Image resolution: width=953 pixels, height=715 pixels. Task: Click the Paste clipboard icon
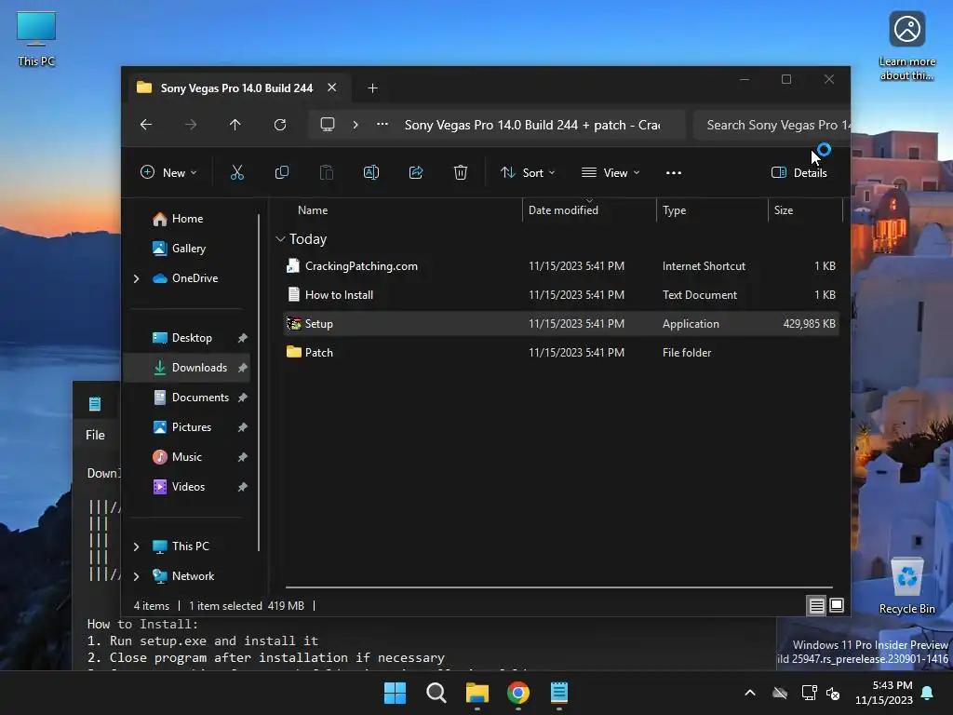click(327, 172)
